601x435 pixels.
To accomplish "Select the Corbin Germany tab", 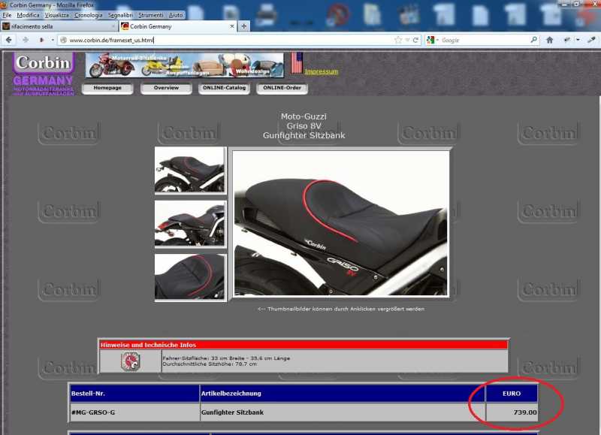I will point(178,26).
